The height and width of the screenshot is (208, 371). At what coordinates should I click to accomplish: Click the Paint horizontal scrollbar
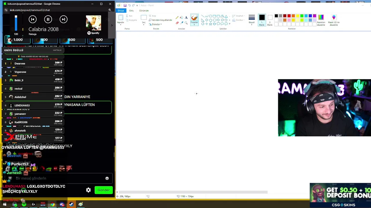point(193,192)
